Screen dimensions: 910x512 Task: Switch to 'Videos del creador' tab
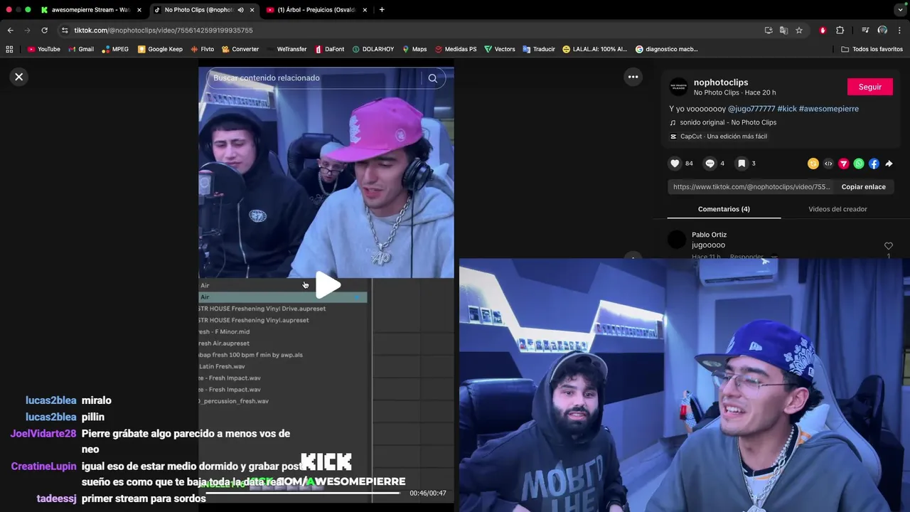tap(837, 209)
